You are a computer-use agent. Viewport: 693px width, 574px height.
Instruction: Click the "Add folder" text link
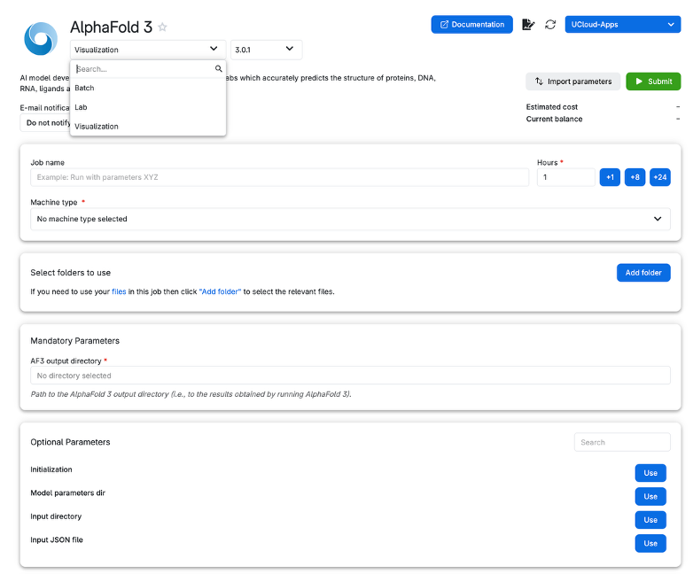pos(220,291)
